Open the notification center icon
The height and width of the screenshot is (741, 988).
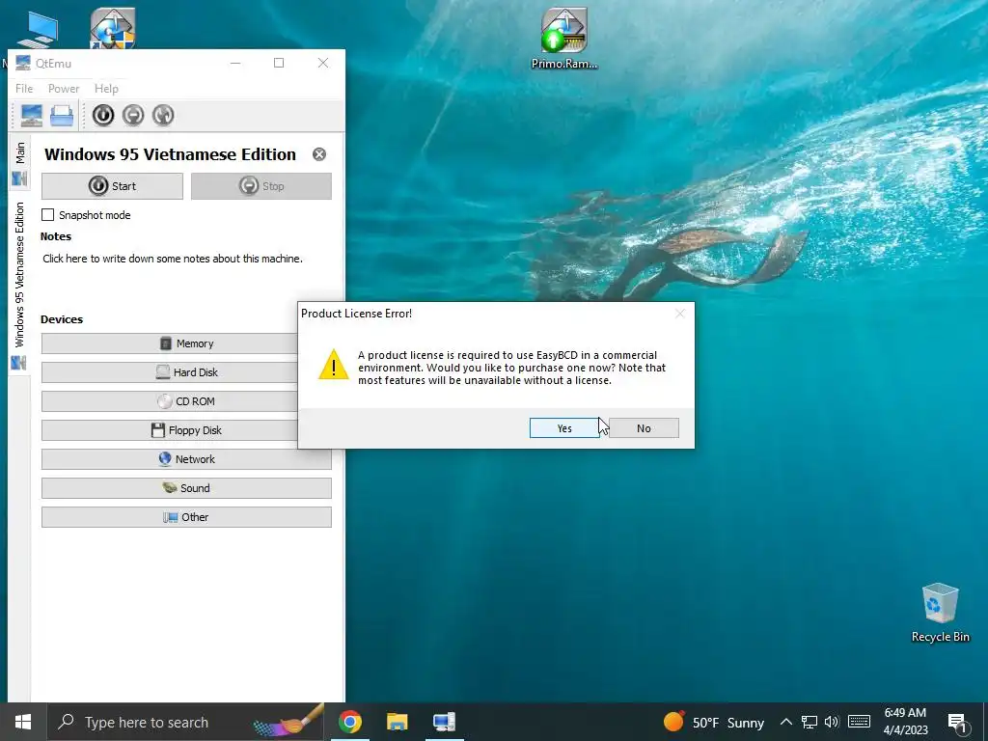(958, 723)
